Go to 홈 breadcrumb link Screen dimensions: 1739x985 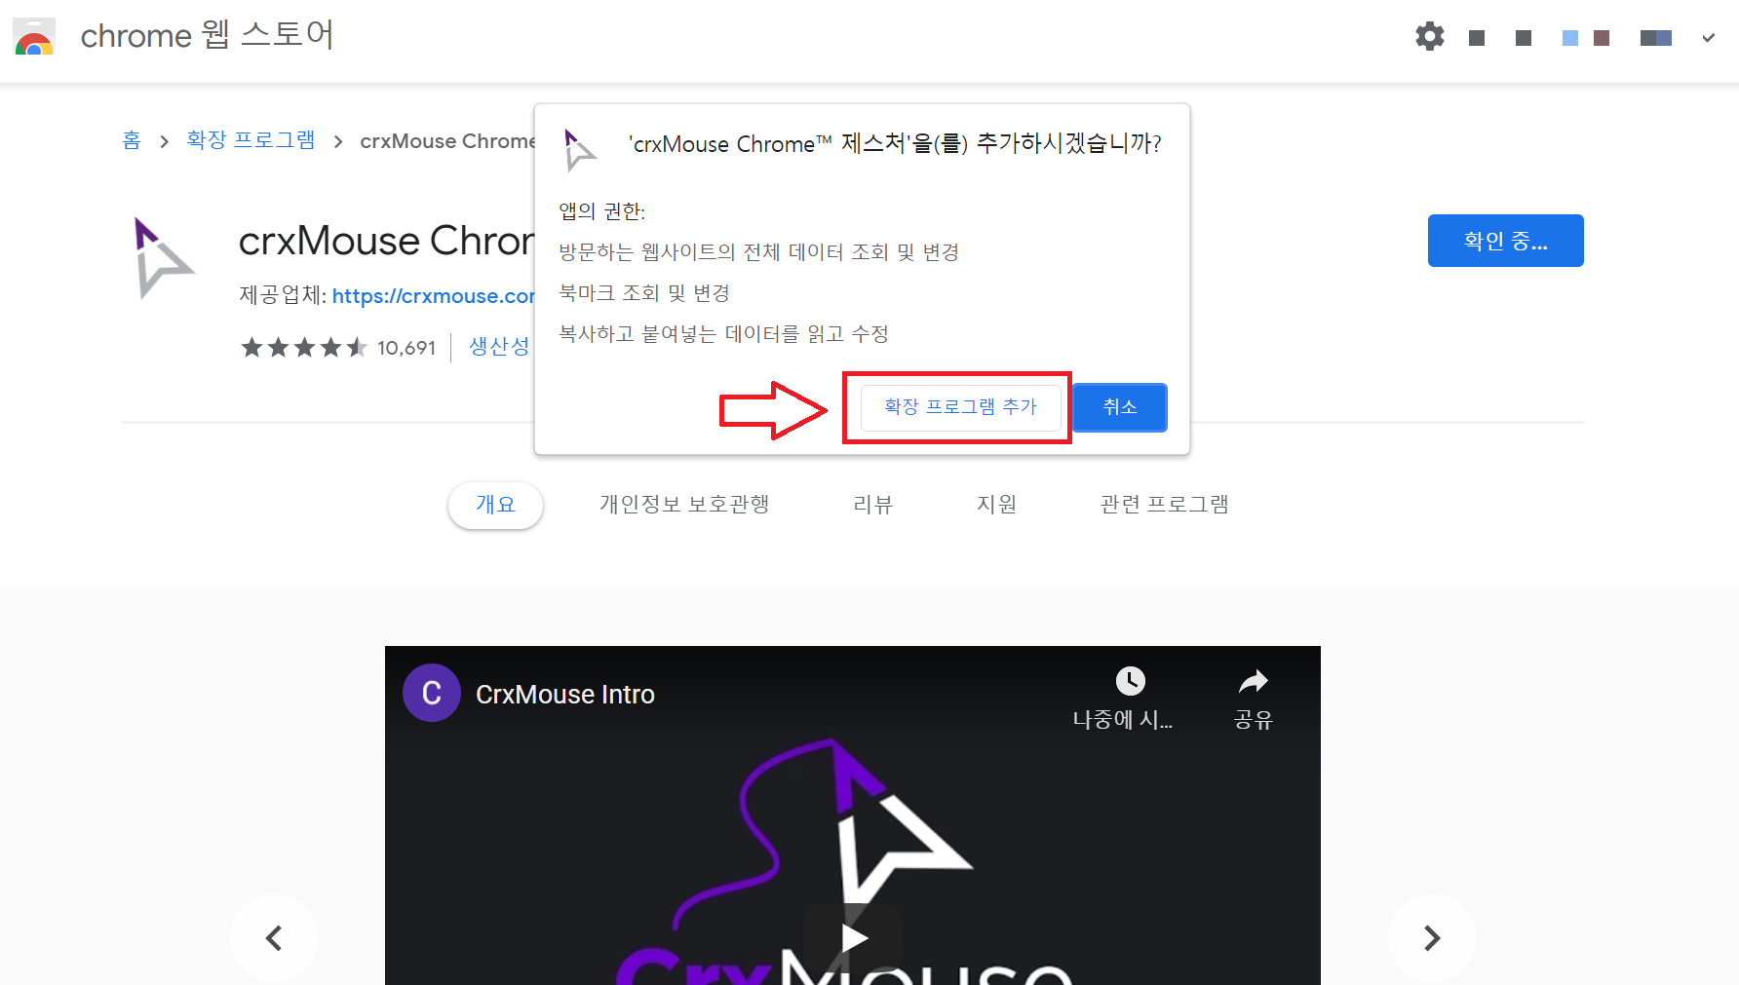point(132,140)
